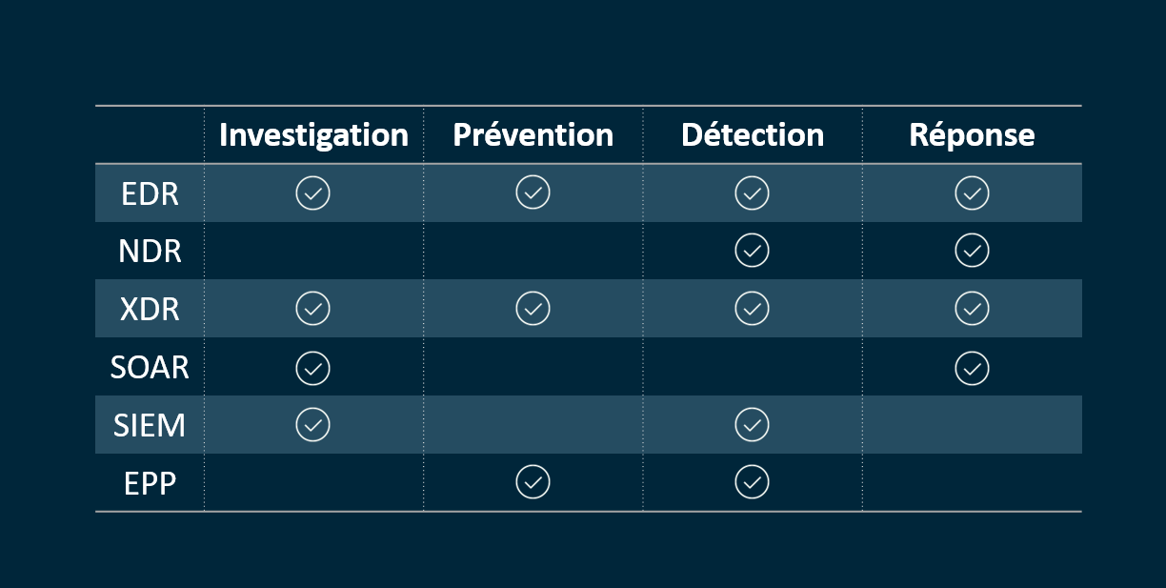Click the XDR Réponse checkmark icon
This screenshot has height=588, width=1166.
[972, 309]
